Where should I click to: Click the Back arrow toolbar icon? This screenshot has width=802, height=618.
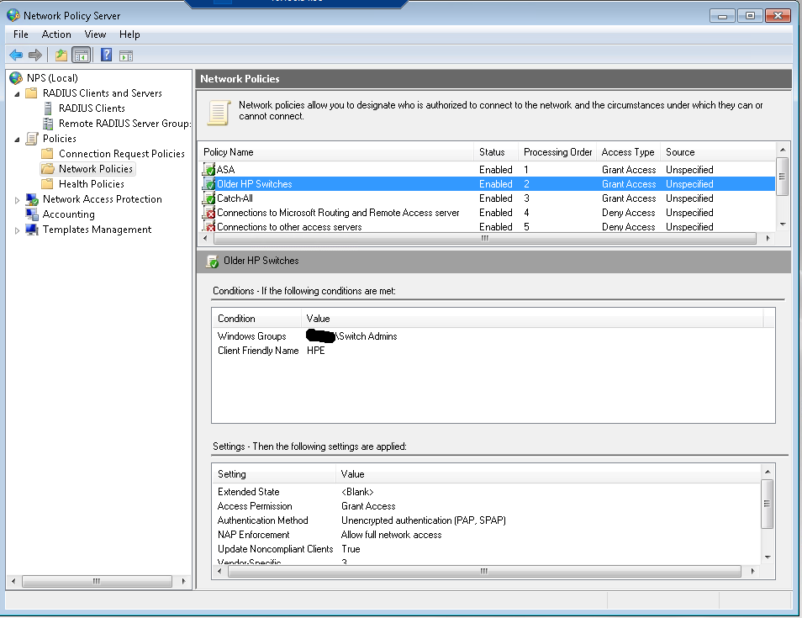(x=16, y=55)
